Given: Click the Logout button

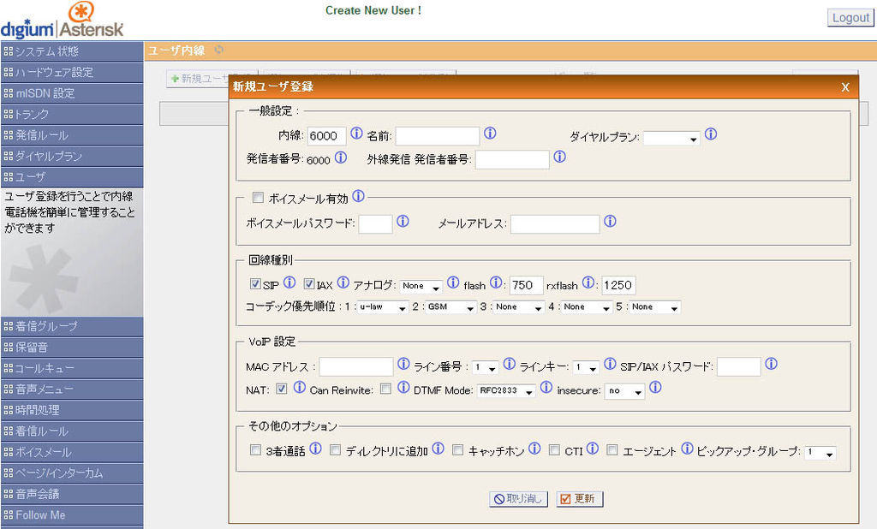Looking at the screenshot, I should click(850, 18).
